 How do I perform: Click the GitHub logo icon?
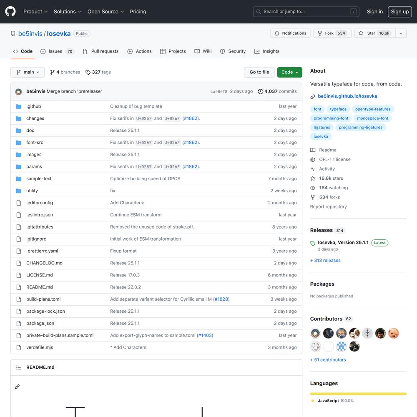coord(10,11)
